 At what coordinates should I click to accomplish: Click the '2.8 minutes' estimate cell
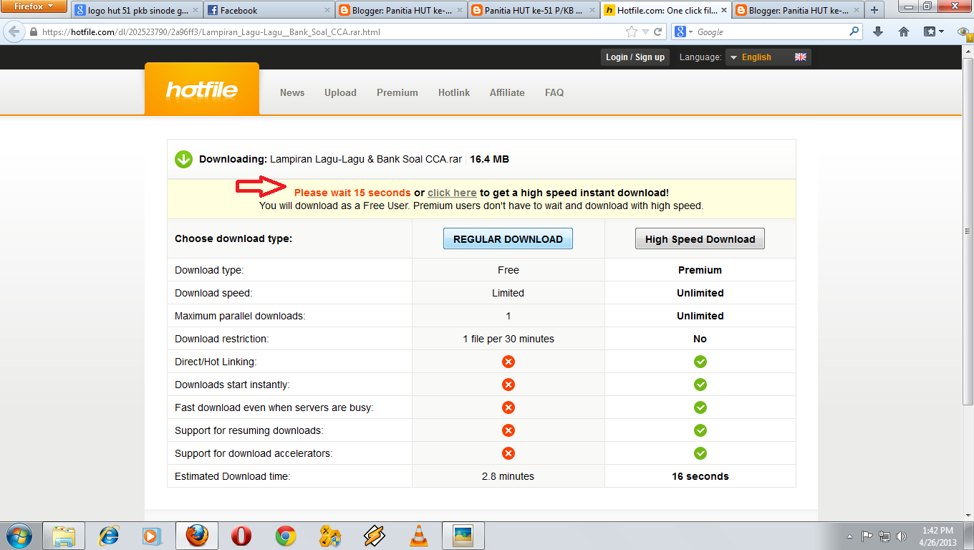pos(508,476)
